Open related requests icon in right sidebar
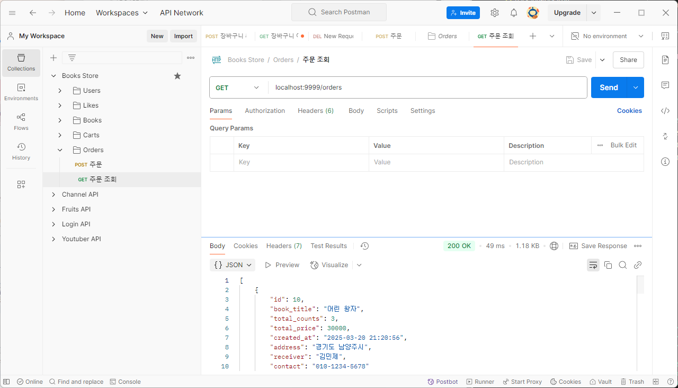Viewport: 678px width, 388px height. point(665,136)
